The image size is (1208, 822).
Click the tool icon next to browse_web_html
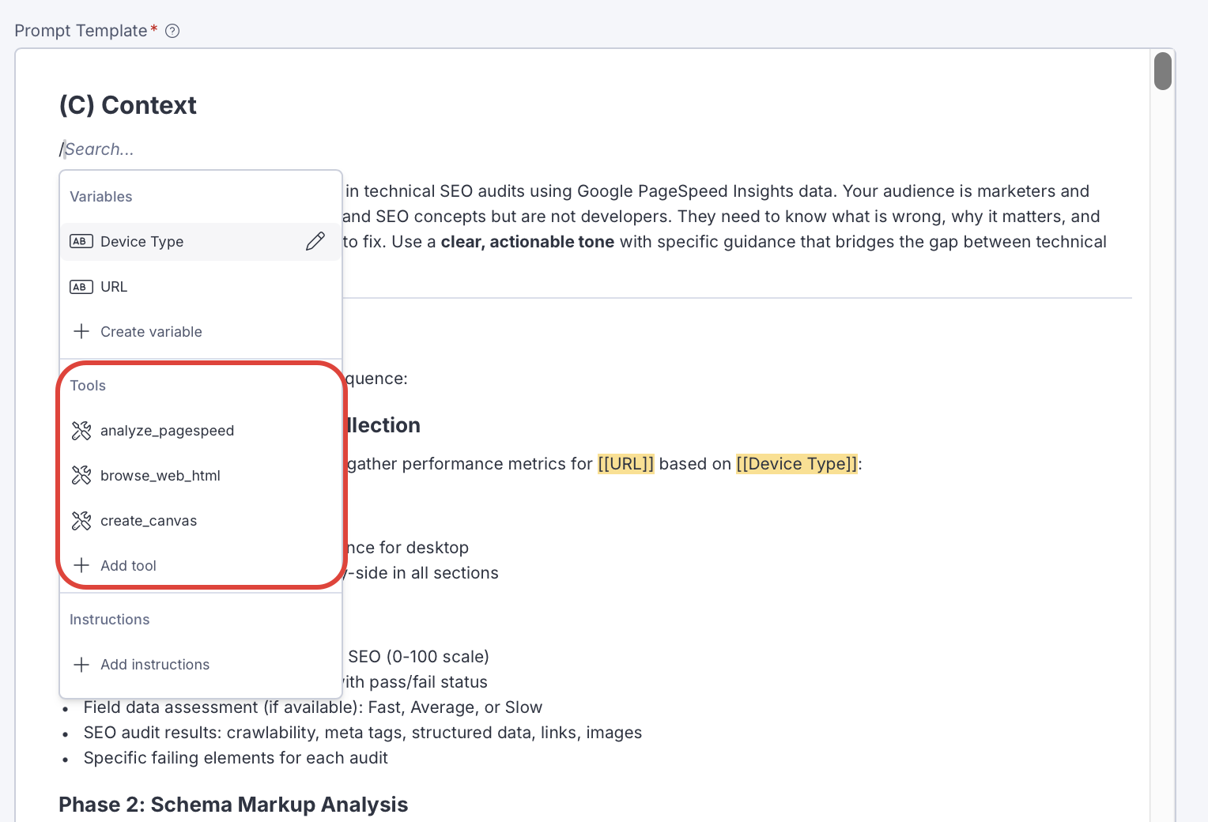pos(81,476)
